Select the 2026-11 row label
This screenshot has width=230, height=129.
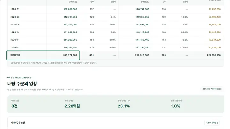pyautogui.click(x=15, y=40)
